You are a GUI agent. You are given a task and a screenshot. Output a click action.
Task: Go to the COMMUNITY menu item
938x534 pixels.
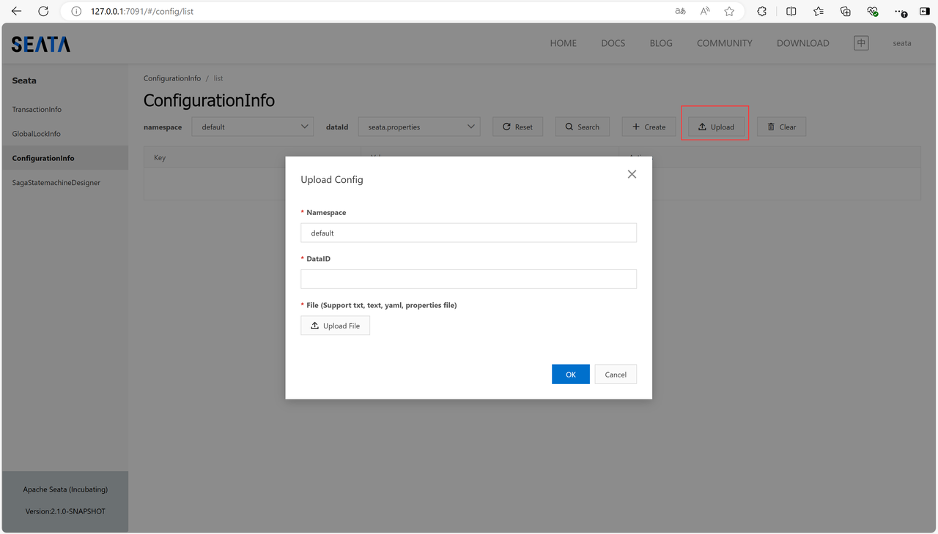[724, 43]
